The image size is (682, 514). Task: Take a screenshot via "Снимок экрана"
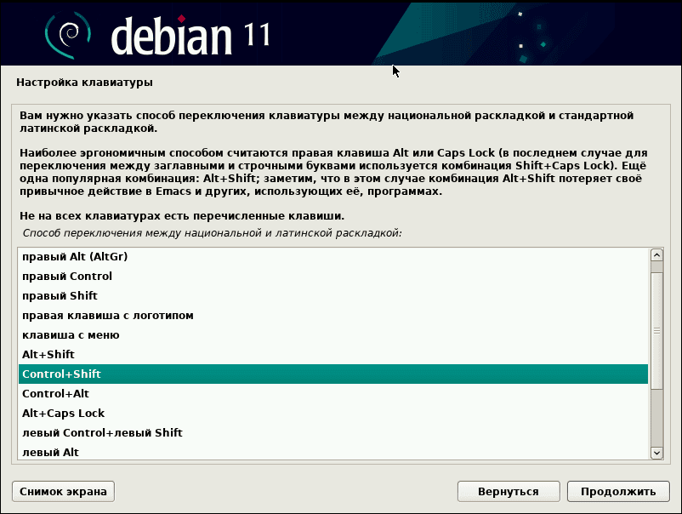[63, 492]
